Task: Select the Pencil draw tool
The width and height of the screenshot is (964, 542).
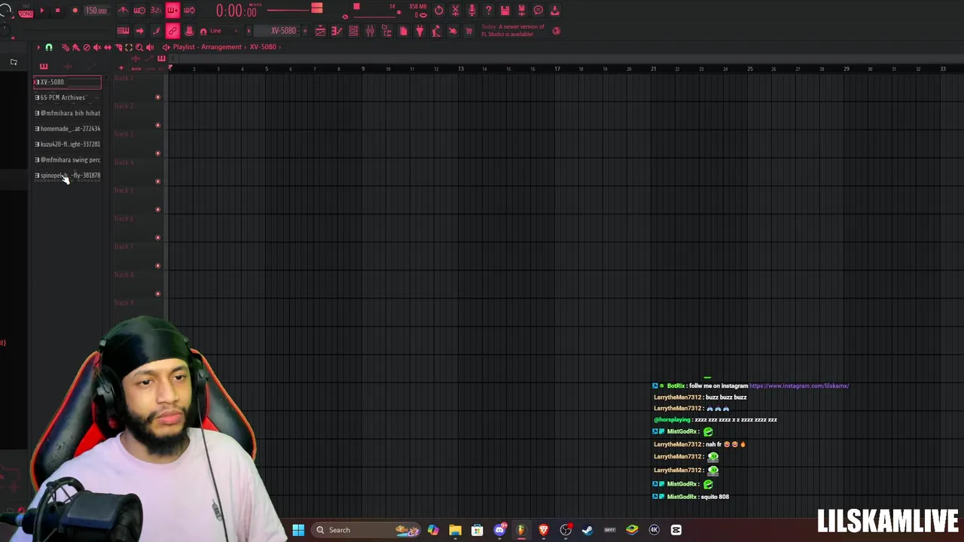Action: click(66, 47)
